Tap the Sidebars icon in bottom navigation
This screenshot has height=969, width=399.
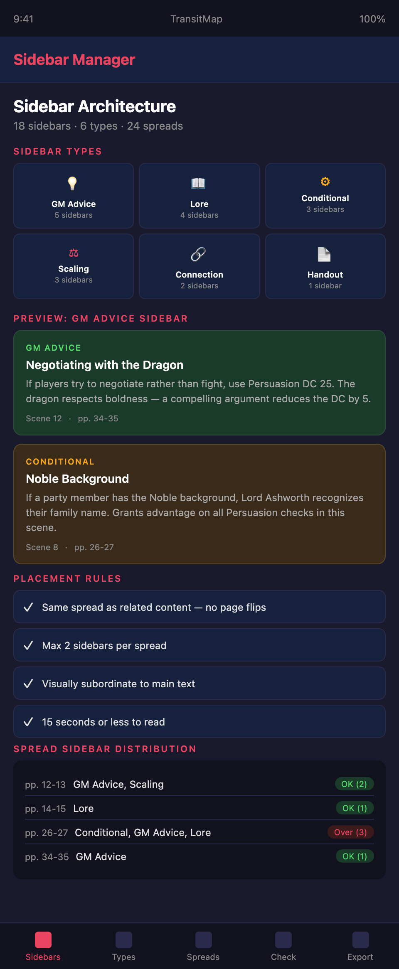click(x=43, y=940)
